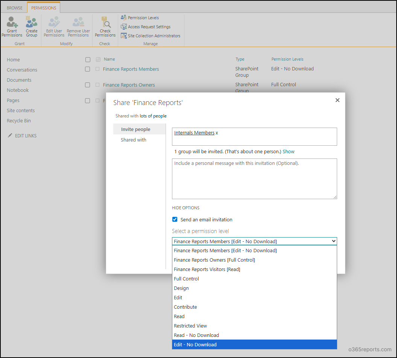The image size is (397, 358).
Task: Select the Shared with tab
Action: click(133, 140)
